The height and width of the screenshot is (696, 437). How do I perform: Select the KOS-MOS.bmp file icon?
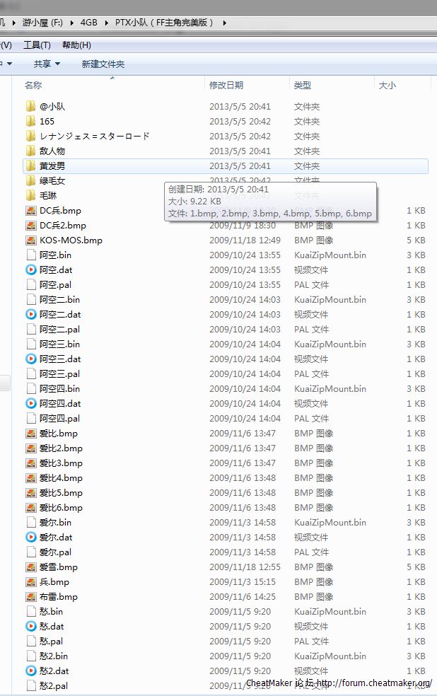click(x=30, y=240)
